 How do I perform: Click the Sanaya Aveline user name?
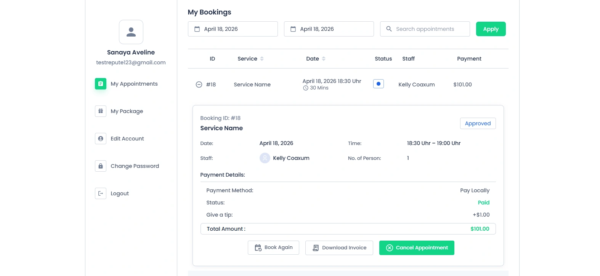pyautogui.click(x=131, y=52)
